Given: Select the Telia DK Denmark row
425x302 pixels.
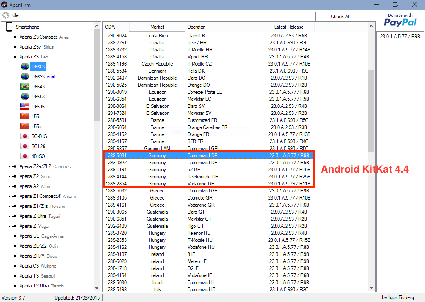Looking at the screenshot, I should pos(208,71).
